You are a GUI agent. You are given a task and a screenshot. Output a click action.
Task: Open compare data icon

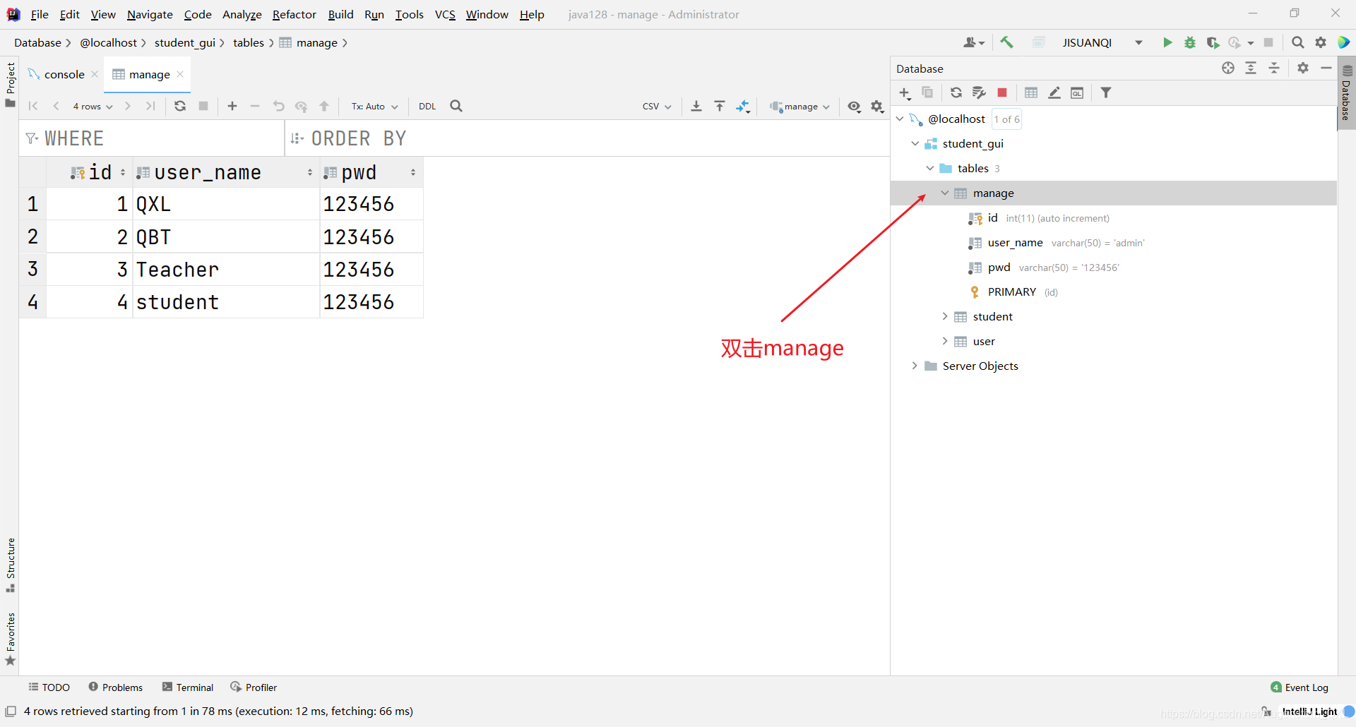743,106
